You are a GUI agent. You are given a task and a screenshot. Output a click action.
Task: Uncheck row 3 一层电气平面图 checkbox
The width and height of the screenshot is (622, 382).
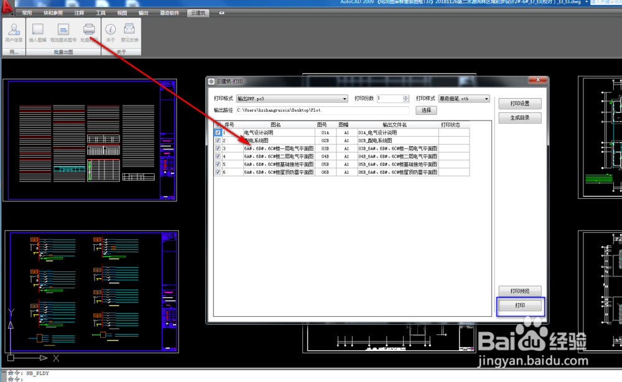(218, 148)
